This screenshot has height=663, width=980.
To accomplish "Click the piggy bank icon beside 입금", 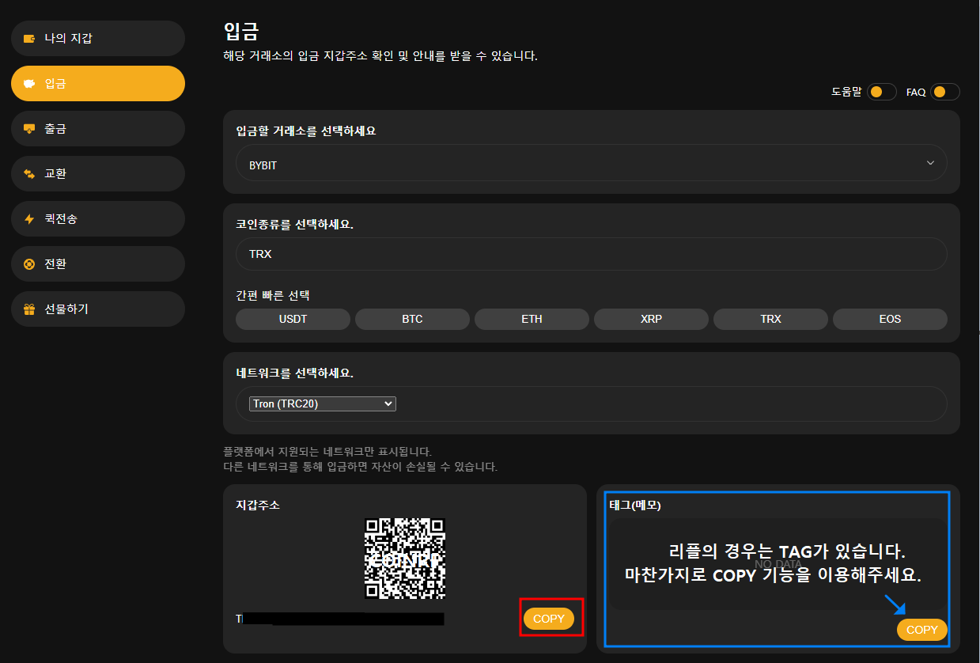I will [29, 83].
